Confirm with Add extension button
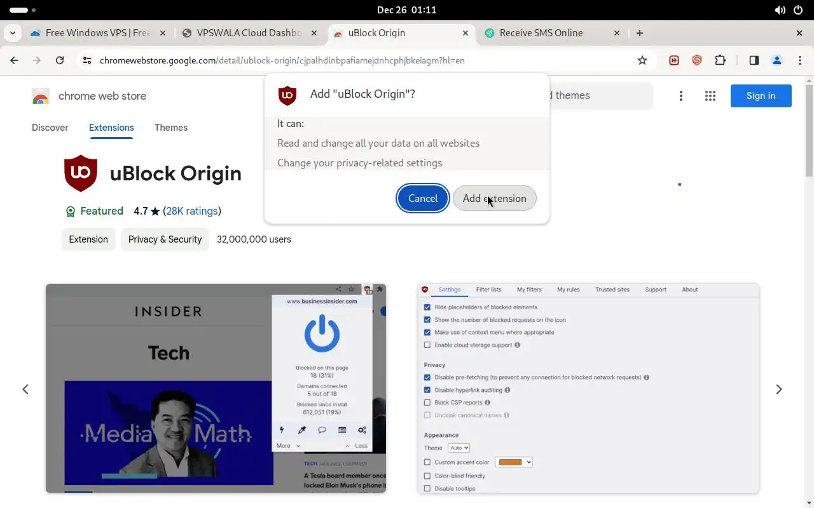 [494, 198]
